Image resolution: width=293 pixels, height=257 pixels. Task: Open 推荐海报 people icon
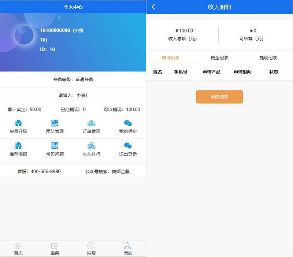click(18, 145)
